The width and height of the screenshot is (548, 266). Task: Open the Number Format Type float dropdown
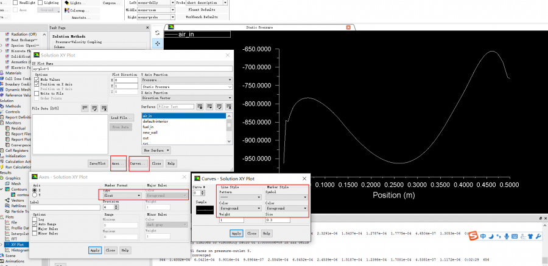(122, 196)
